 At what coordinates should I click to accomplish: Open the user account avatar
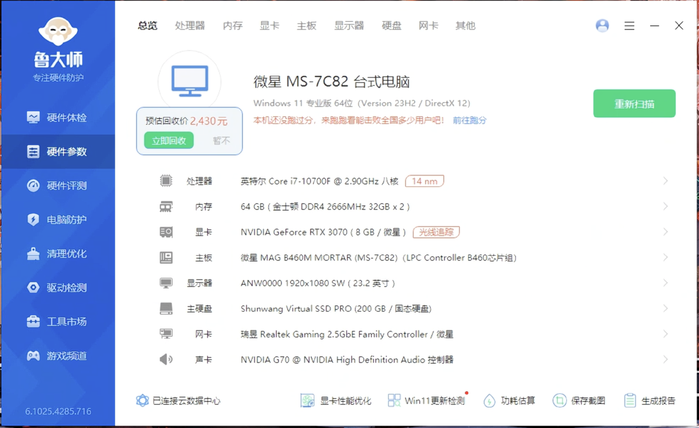click(x=602, y=25)
